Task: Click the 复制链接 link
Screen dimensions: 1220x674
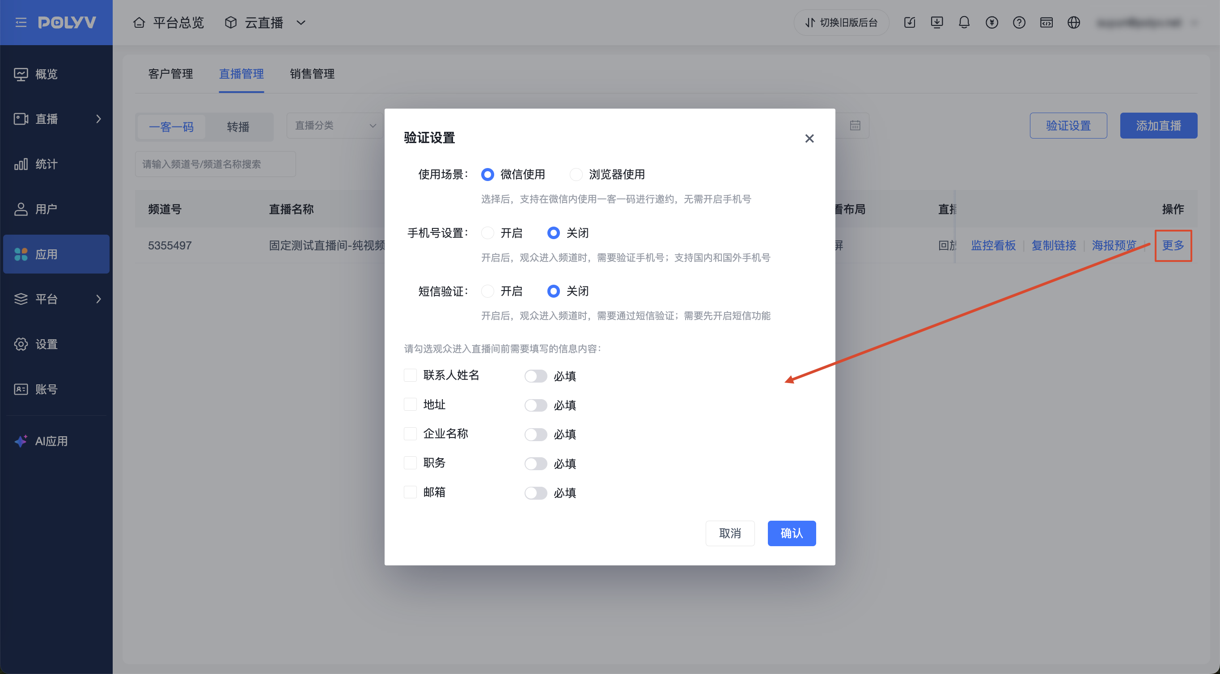Action: click(x=1054, y=245)
